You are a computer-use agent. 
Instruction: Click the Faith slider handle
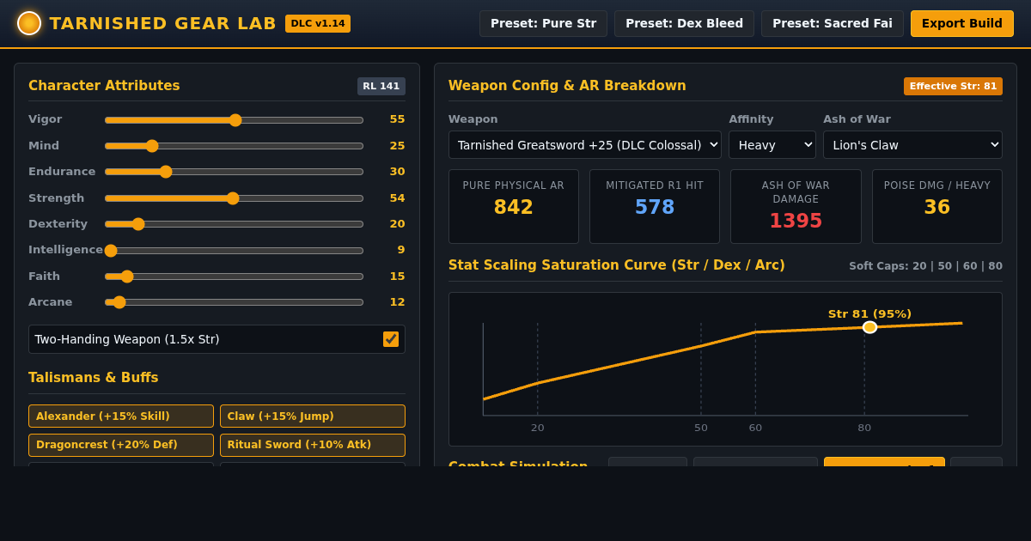point(127,277)
